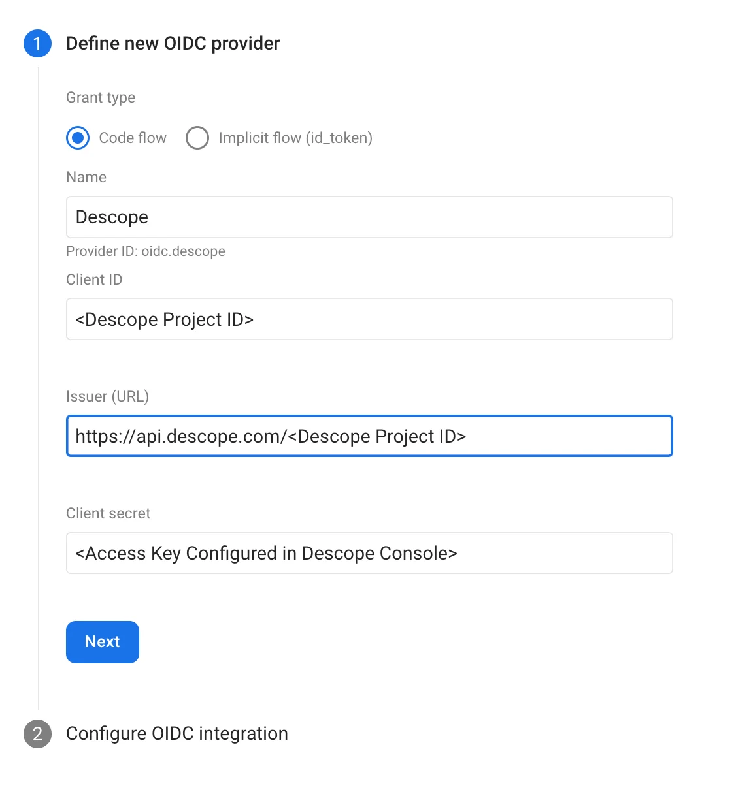The width and height of the screenshot is (732, 794).
Task: Select the Implicit flow (id_token) option
Action: pos(197,138)
